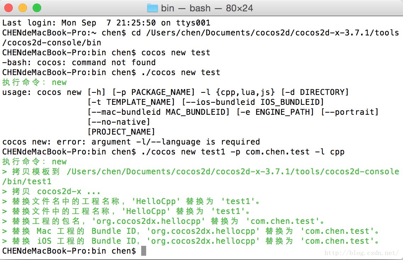The image size is (403, 260).
Task: Click the yellow minimize window button
Action: pyautogui.click(x=23, y=8)
